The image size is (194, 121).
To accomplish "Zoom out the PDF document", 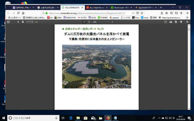I will [x=85, y=22].
